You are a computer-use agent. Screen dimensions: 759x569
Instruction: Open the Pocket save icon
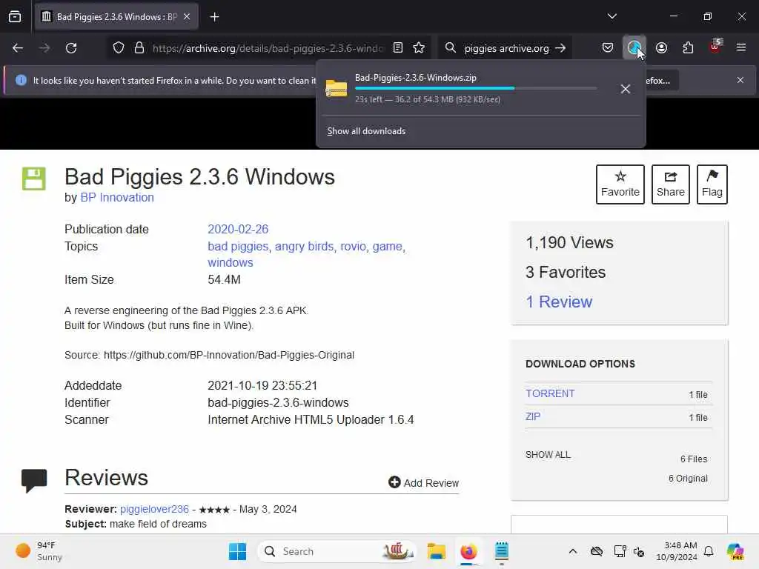point(608,47)
